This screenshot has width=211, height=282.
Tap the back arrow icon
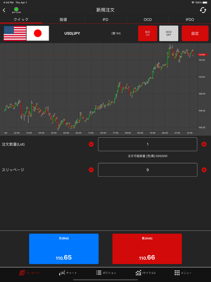point(4,10)
